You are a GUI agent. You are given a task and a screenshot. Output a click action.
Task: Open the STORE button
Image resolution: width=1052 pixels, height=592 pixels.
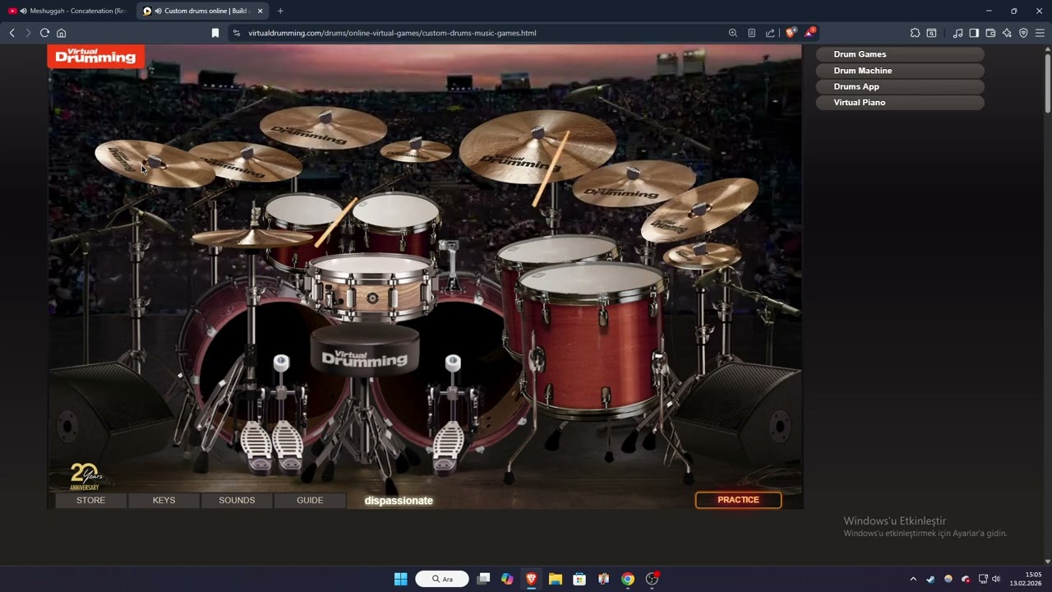(x=90, y=500)
